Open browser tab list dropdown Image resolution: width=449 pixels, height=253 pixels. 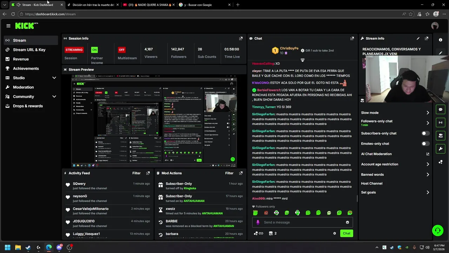5,5
